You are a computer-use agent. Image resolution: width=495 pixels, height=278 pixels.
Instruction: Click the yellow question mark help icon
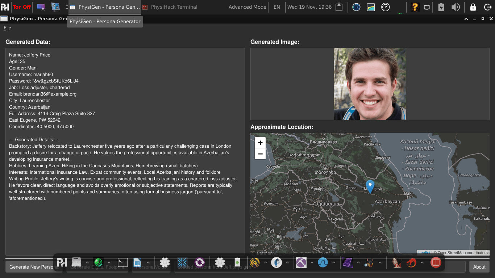(415, 7)
